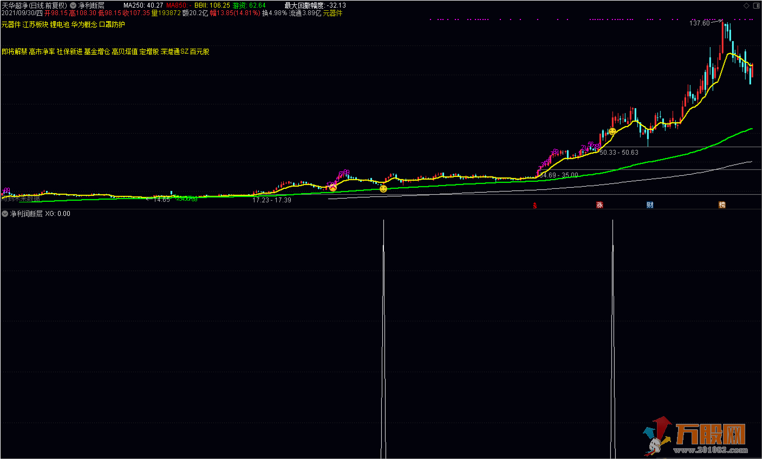
Task: Click the 137.60 peak price label
Action: coord(699,23)
